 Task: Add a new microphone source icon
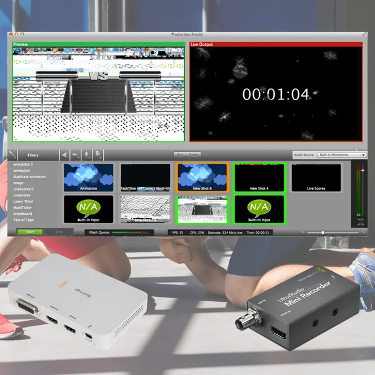coord(87,155)
